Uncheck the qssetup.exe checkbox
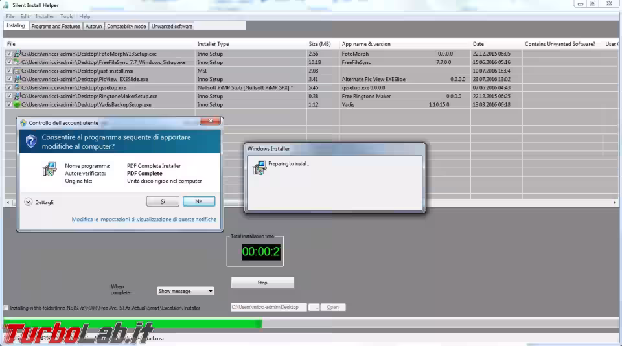The image size is (622, 346). 8,87
